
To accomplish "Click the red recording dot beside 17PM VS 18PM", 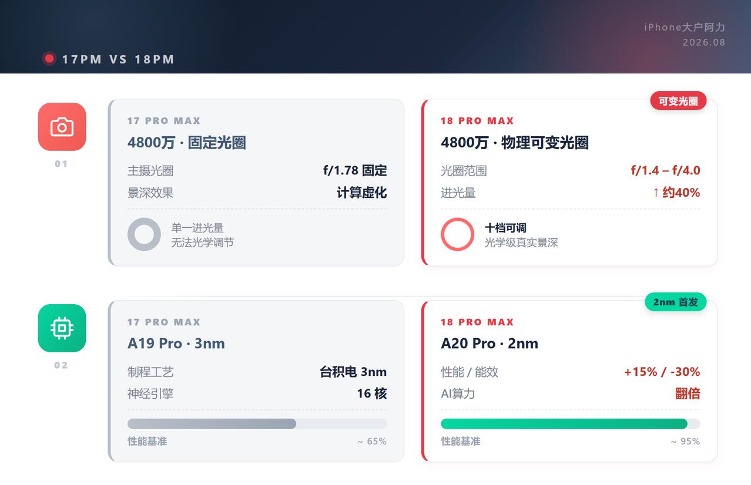I will (x=49, y=59).
